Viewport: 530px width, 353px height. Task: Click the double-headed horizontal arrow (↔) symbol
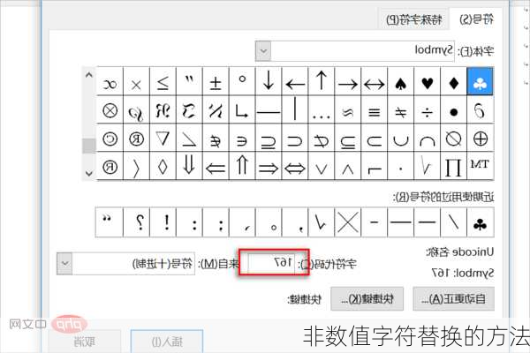[375, 81]
